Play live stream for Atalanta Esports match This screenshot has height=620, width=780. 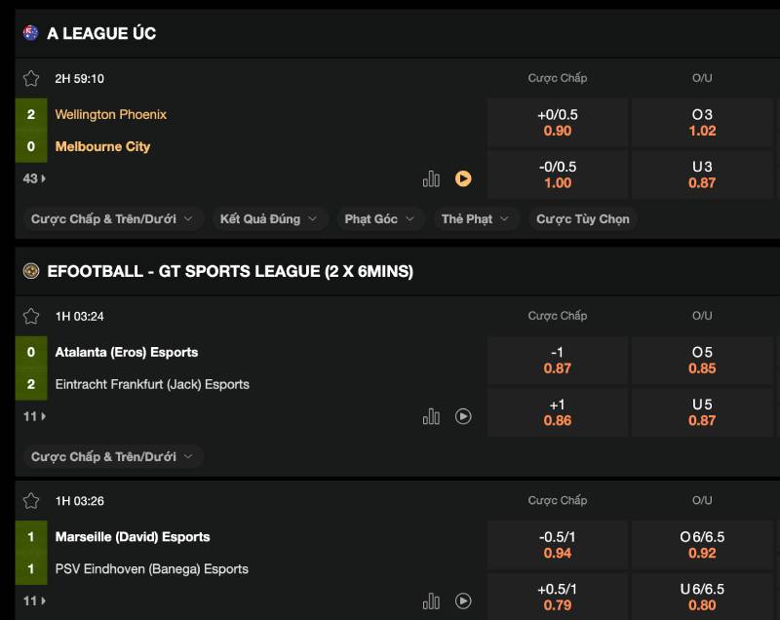(463, 416)
